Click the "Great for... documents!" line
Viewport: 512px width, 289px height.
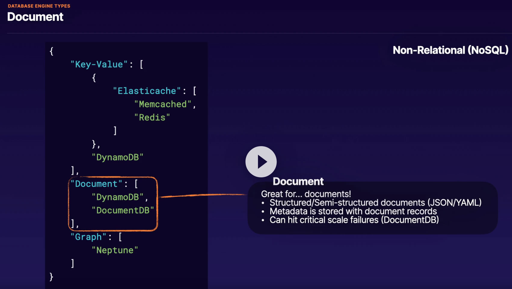click(306, 194)
